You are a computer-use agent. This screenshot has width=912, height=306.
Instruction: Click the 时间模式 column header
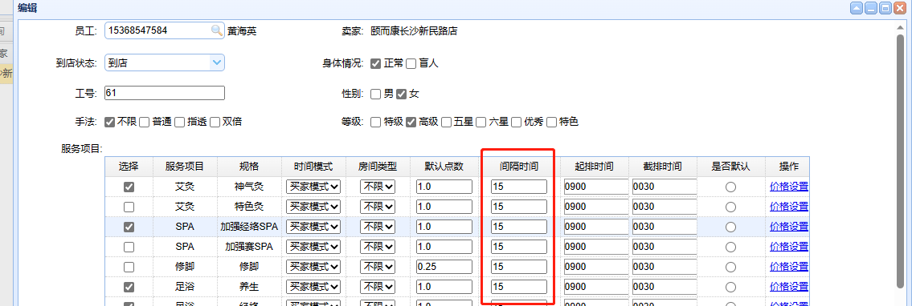[x=313, y=167]
